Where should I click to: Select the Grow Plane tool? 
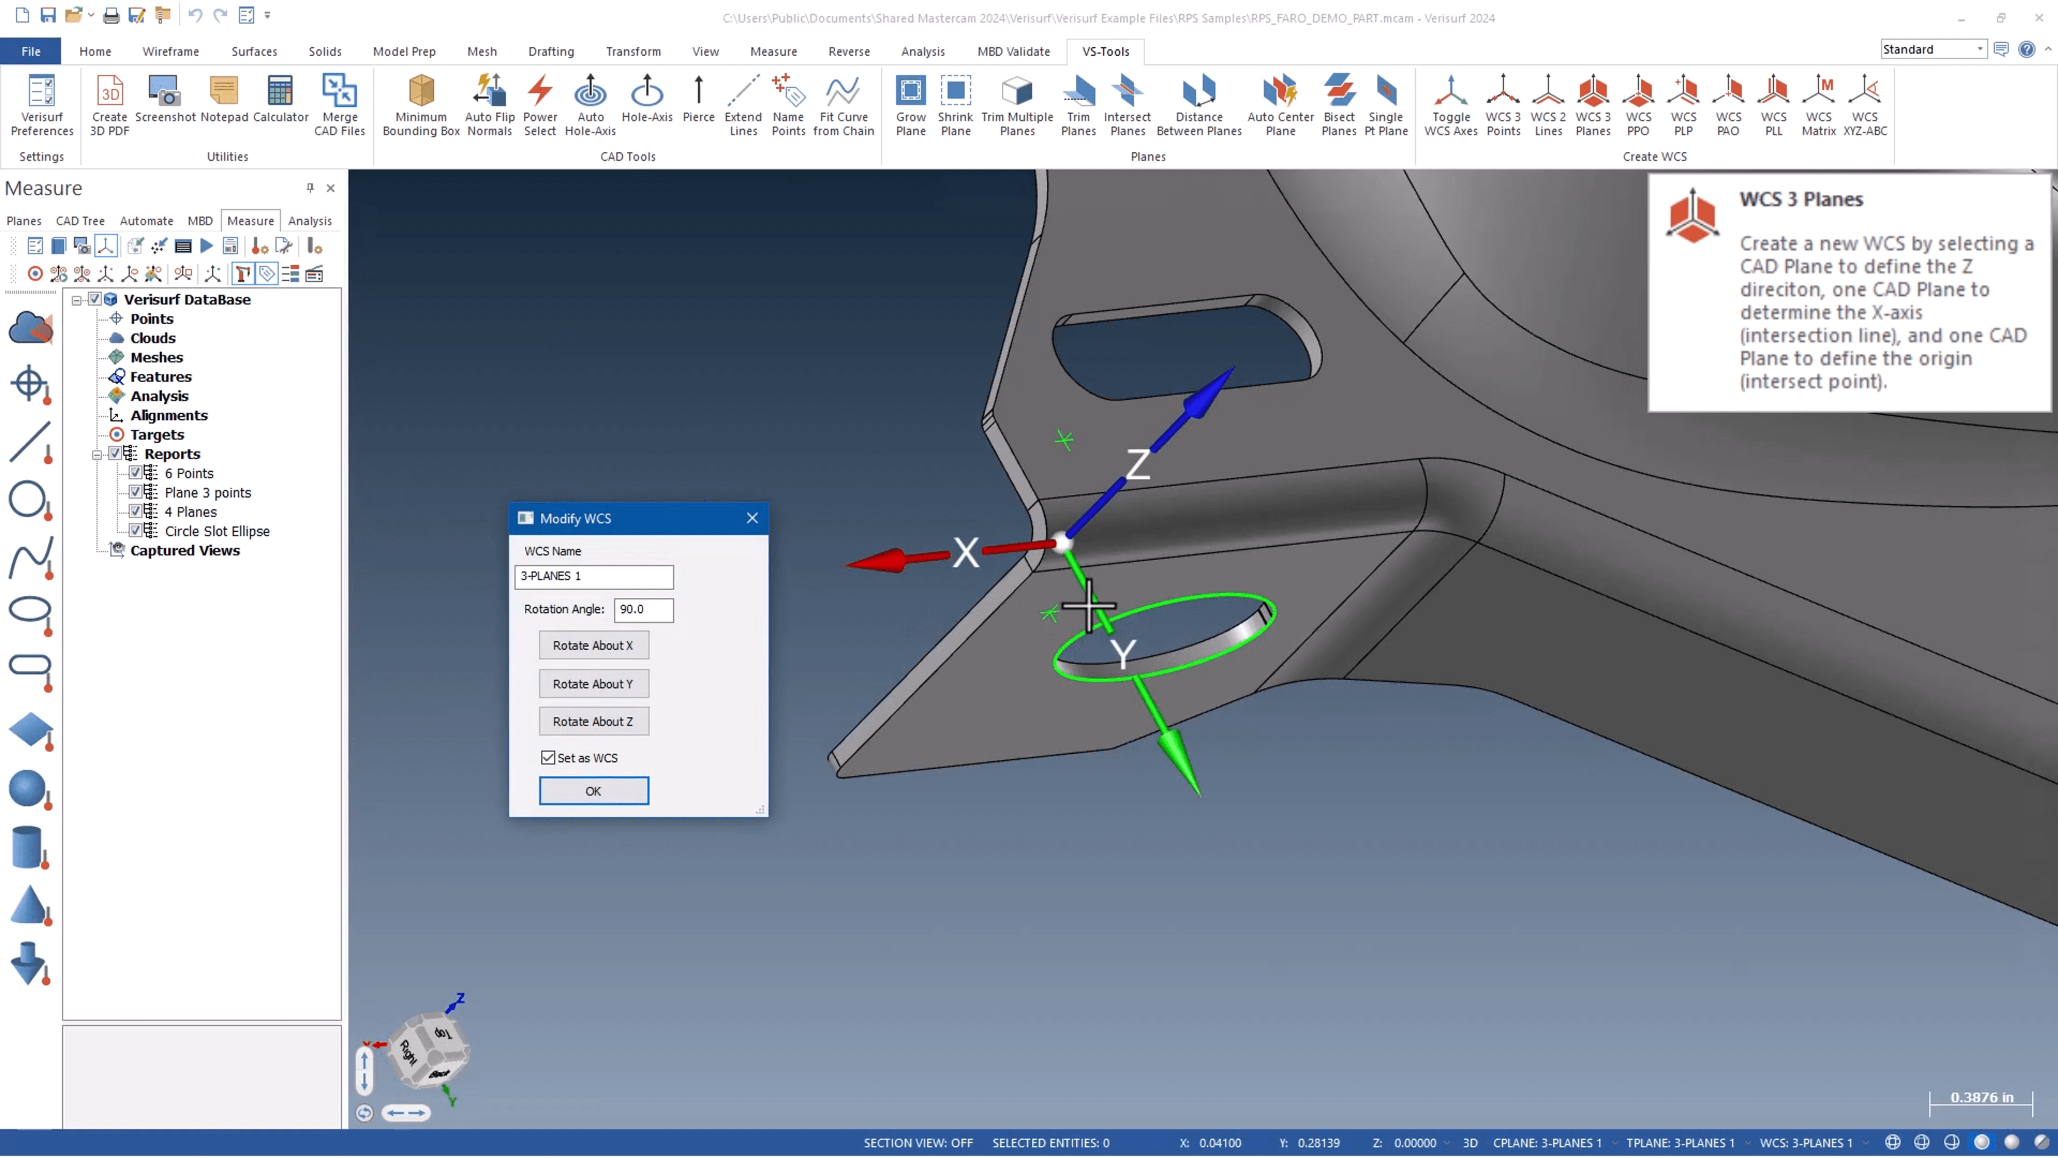click(x=911, y=106)
